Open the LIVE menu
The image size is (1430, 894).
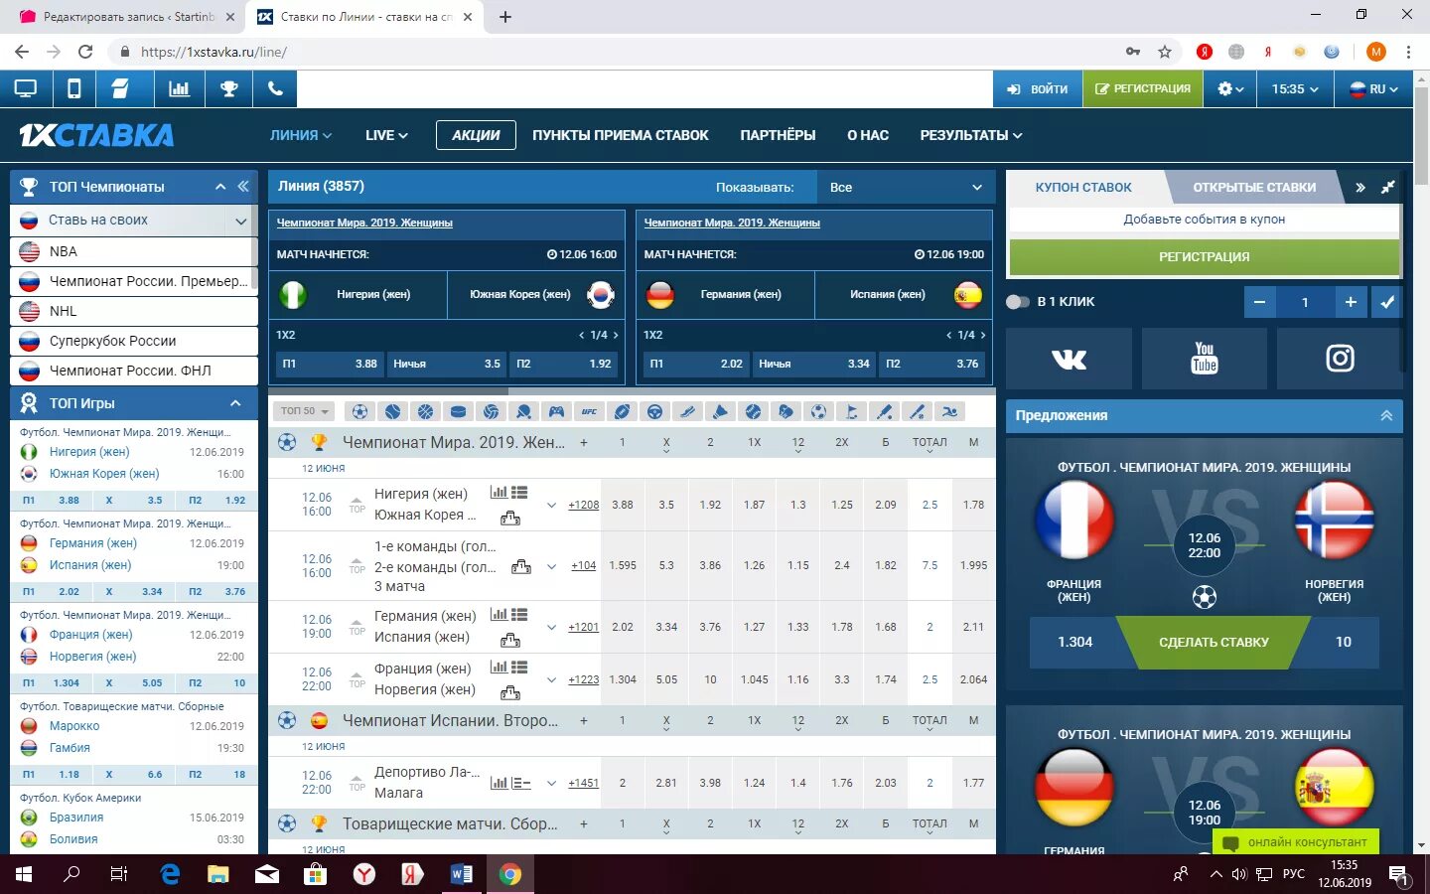pyautogui.click(x=386, y=135)
